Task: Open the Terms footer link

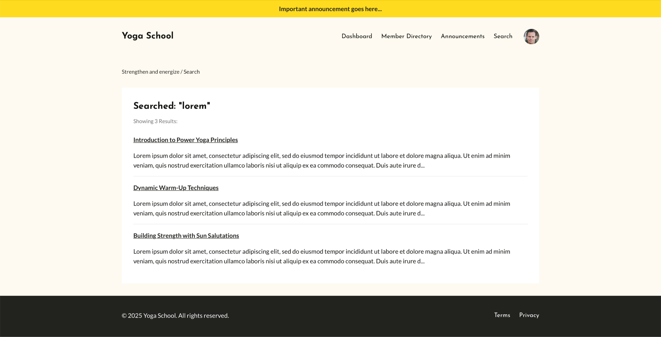Action: point(502,315)
